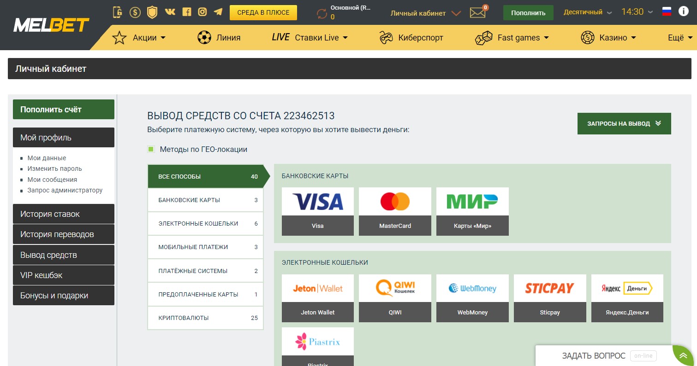This screenshot has width=697, height=366.
Task: Click the Пополнить button in header
Action: tap(528, 13)
